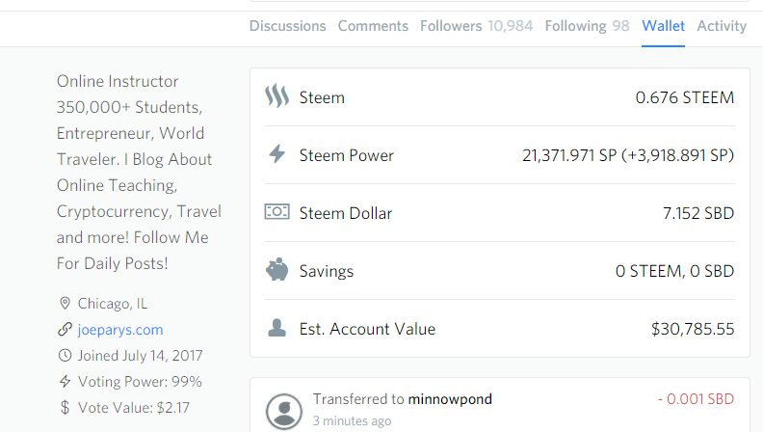This screenshot has height=432, width=763.
Task: Open the 0.676 STEEM balance dropdown
Action: point(684,97)
